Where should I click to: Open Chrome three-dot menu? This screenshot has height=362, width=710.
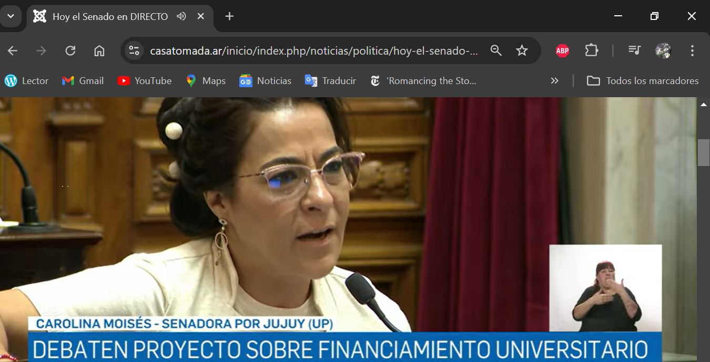click(692, 50)
